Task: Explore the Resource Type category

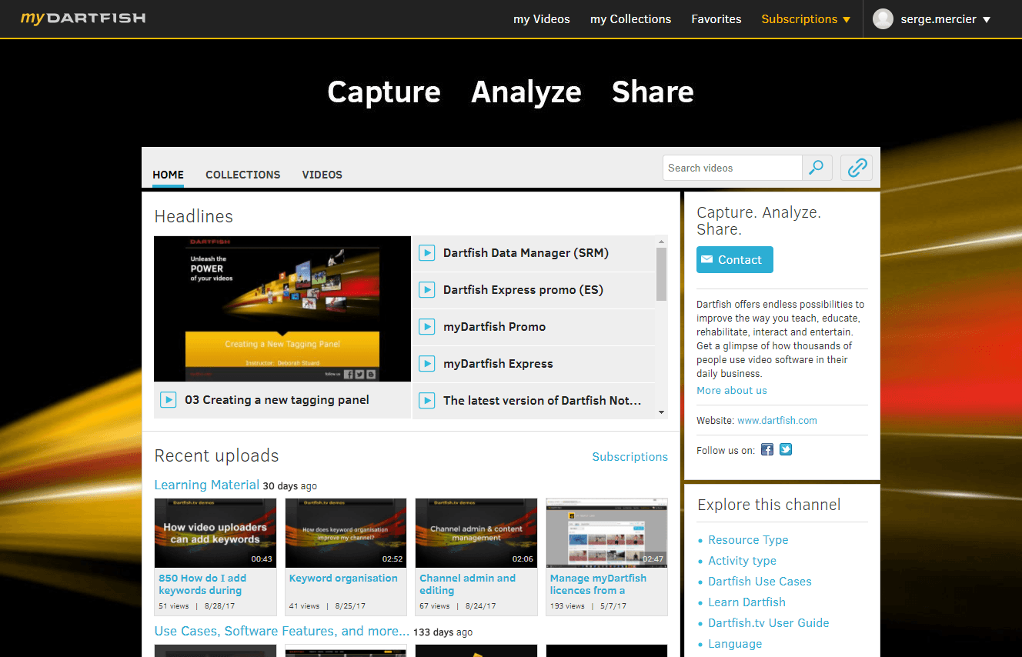Action: coord(748,540)
